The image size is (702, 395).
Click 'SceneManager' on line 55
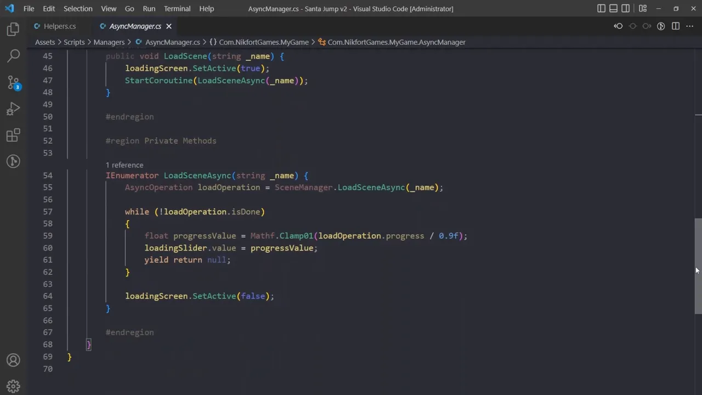click(x=304, y=188)
